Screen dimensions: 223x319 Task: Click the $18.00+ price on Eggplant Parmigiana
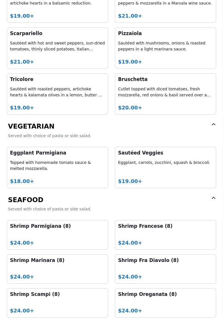(x=22, y=181)
